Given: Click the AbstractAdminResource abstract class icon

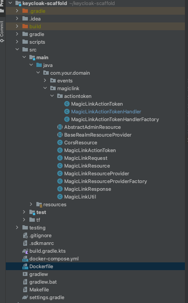Looking at the screenshot, I should (x=60, y=127).
